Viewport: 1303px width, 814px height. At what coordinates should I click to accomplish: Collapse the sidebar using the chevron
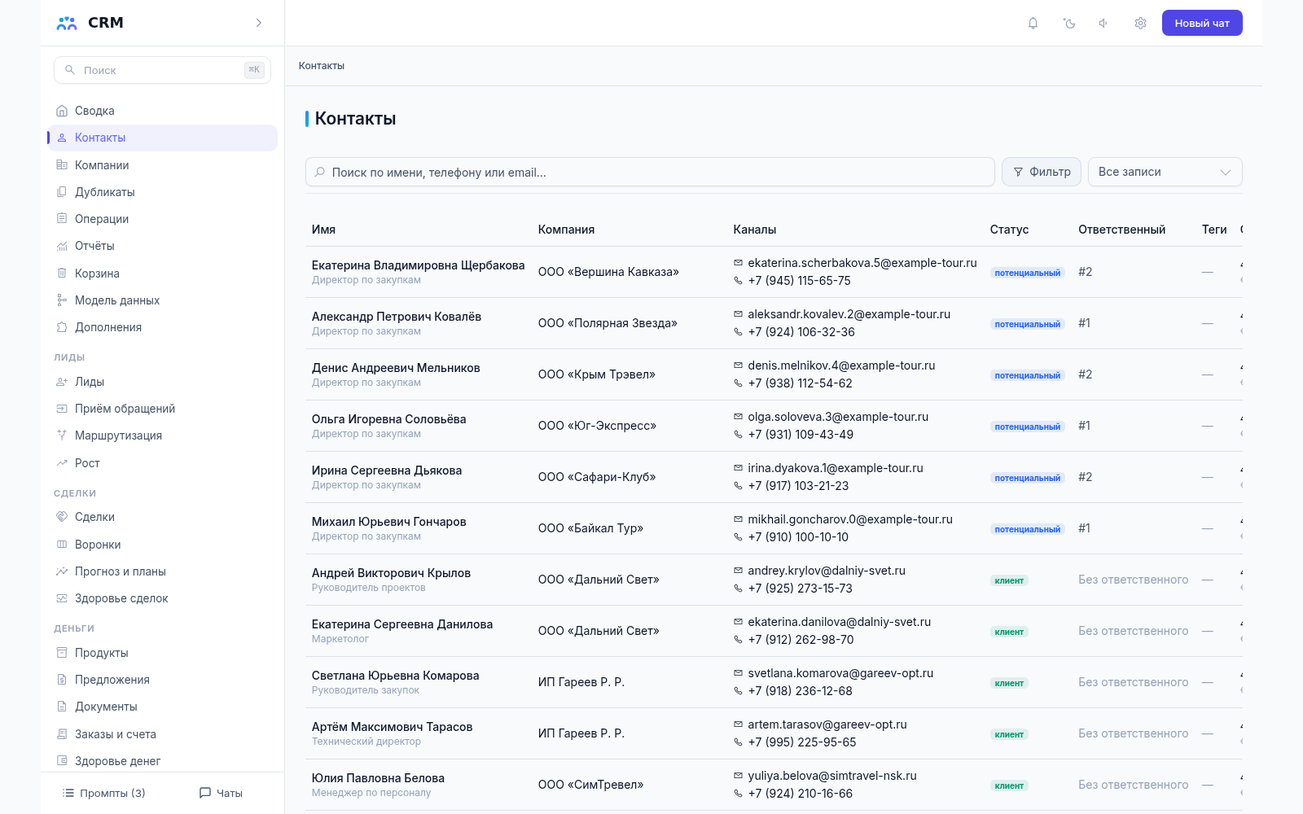coord(259,23)
